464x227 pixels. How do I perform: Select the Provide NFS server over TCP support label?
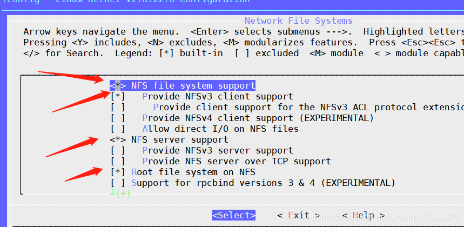point(237,161)
